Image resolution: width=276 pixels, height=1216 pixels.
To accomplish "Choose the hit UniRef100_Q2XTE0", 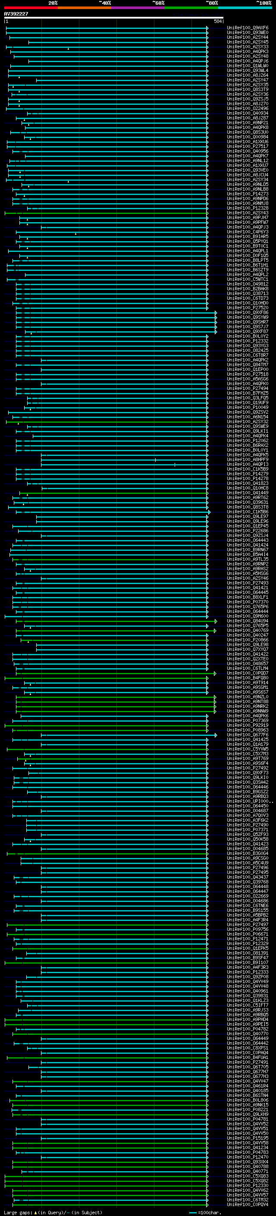I will 248,659.
